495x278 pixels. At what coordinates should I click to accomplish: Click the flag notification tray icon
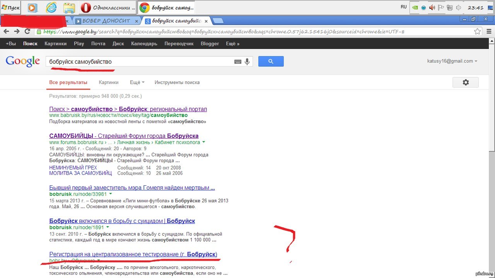pos(440,7)
